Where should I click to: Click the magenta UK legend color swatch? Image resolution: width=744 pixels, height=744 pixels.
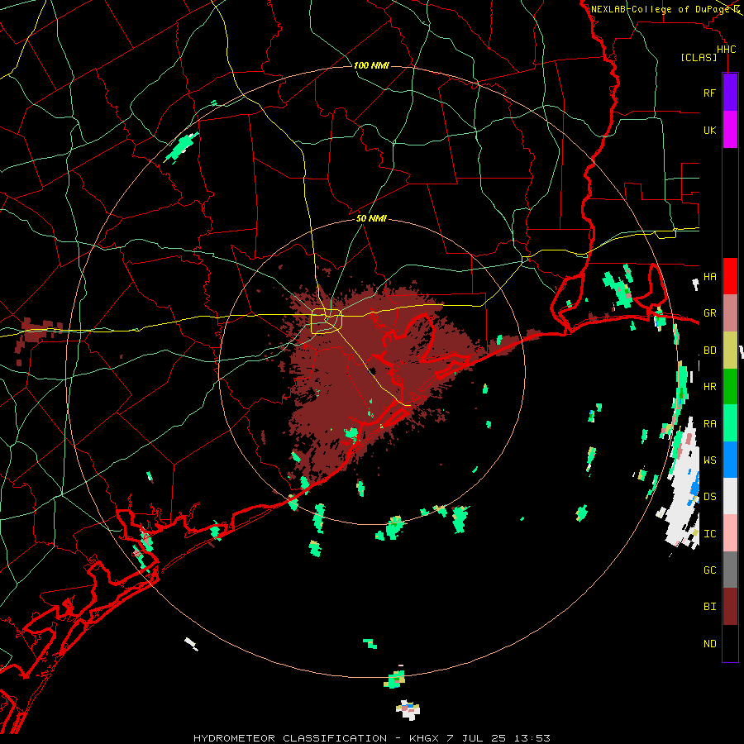[730, 130]
